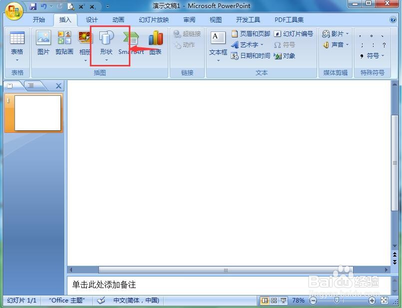Viewport: 402px width, 308px height.
Task: Click the notes field 单击此处添加备注
Action: (x=229, y=285)
